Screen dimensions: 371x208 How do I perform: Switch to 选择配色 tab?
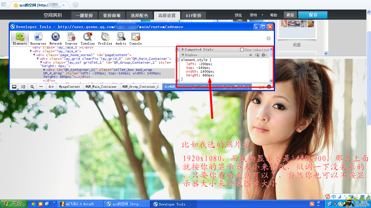[139, 16]
